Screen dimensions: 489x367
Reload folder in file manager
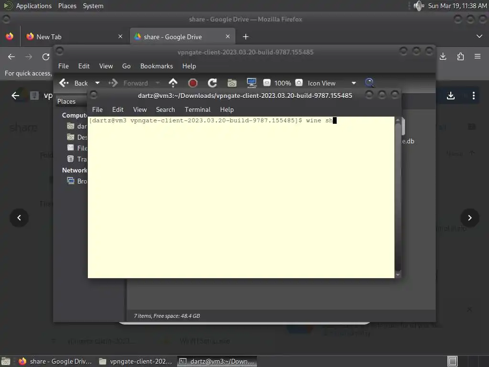[x=213, y=83]
